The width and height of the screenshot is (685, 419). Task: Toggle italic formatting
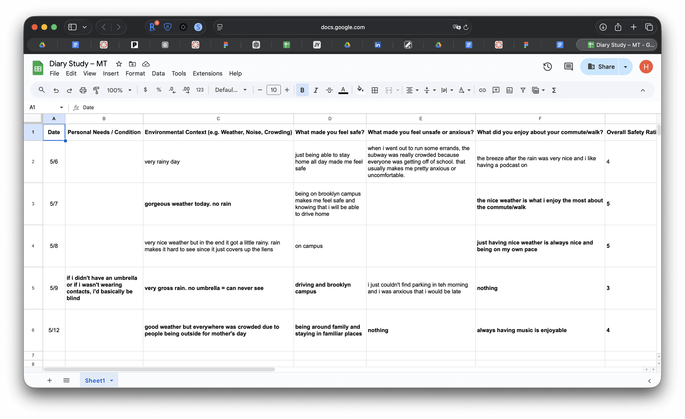pyautogui.click(x=315, y=90)
